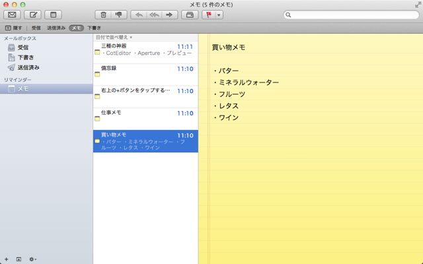Click the note icon of 仕事メモ
This screenshot has width=423, height=264.
pos(97,119)
